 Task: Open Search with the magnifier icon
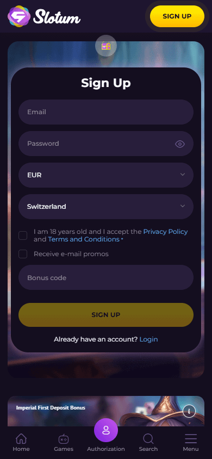[148, 439]
